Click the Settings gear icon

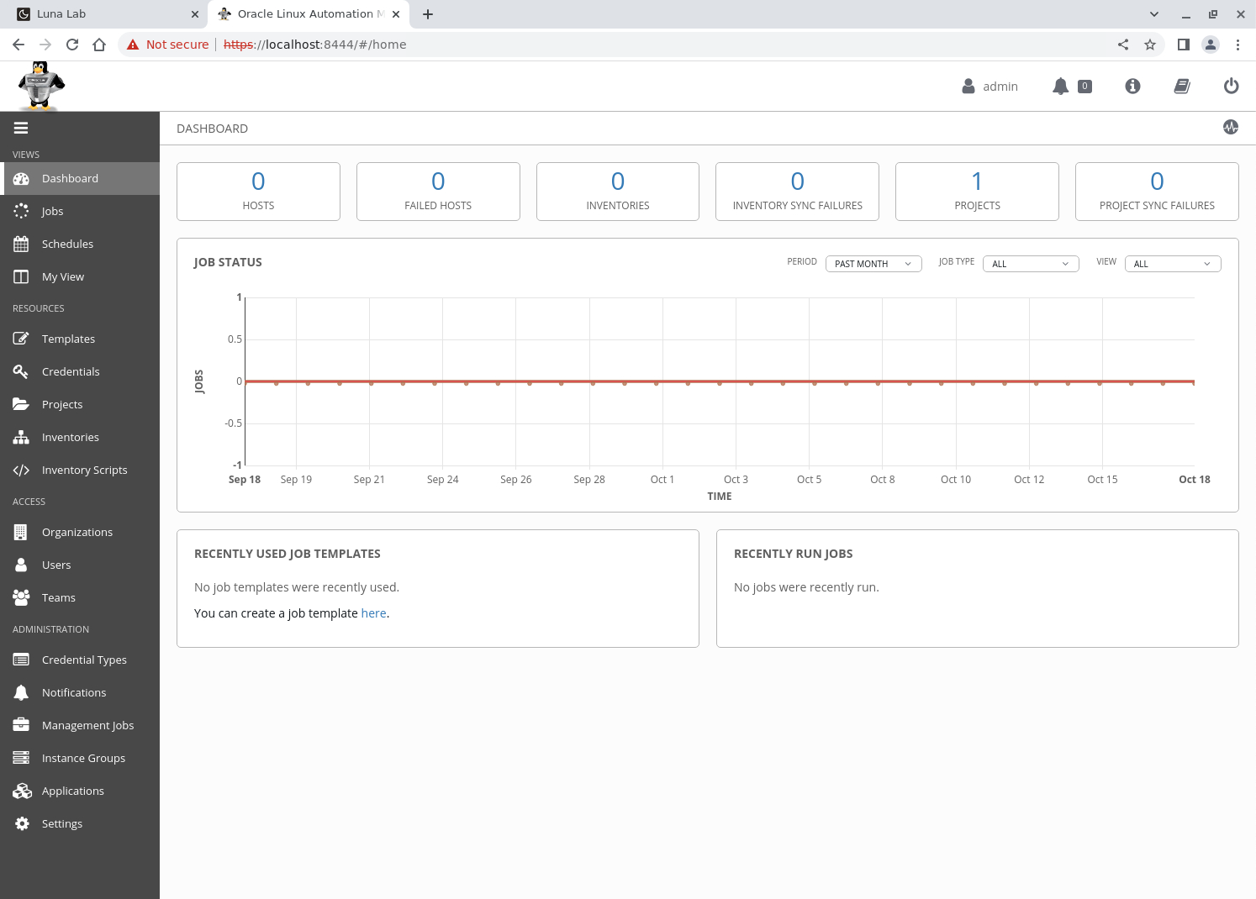click(22, 823)
